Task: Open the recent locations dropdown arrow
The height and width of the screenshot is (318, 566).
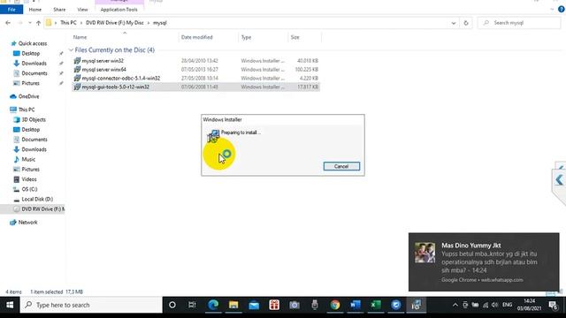Action: pyautogui.click(x=30, y=23)
